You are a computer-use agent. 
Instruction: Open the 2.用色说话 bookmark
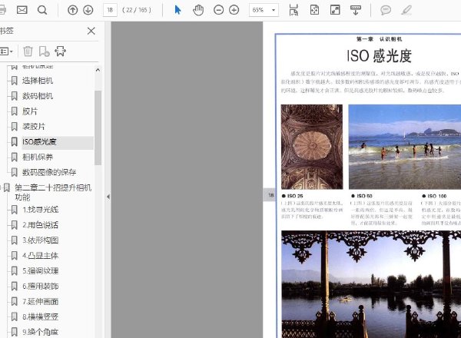(41, 225)
